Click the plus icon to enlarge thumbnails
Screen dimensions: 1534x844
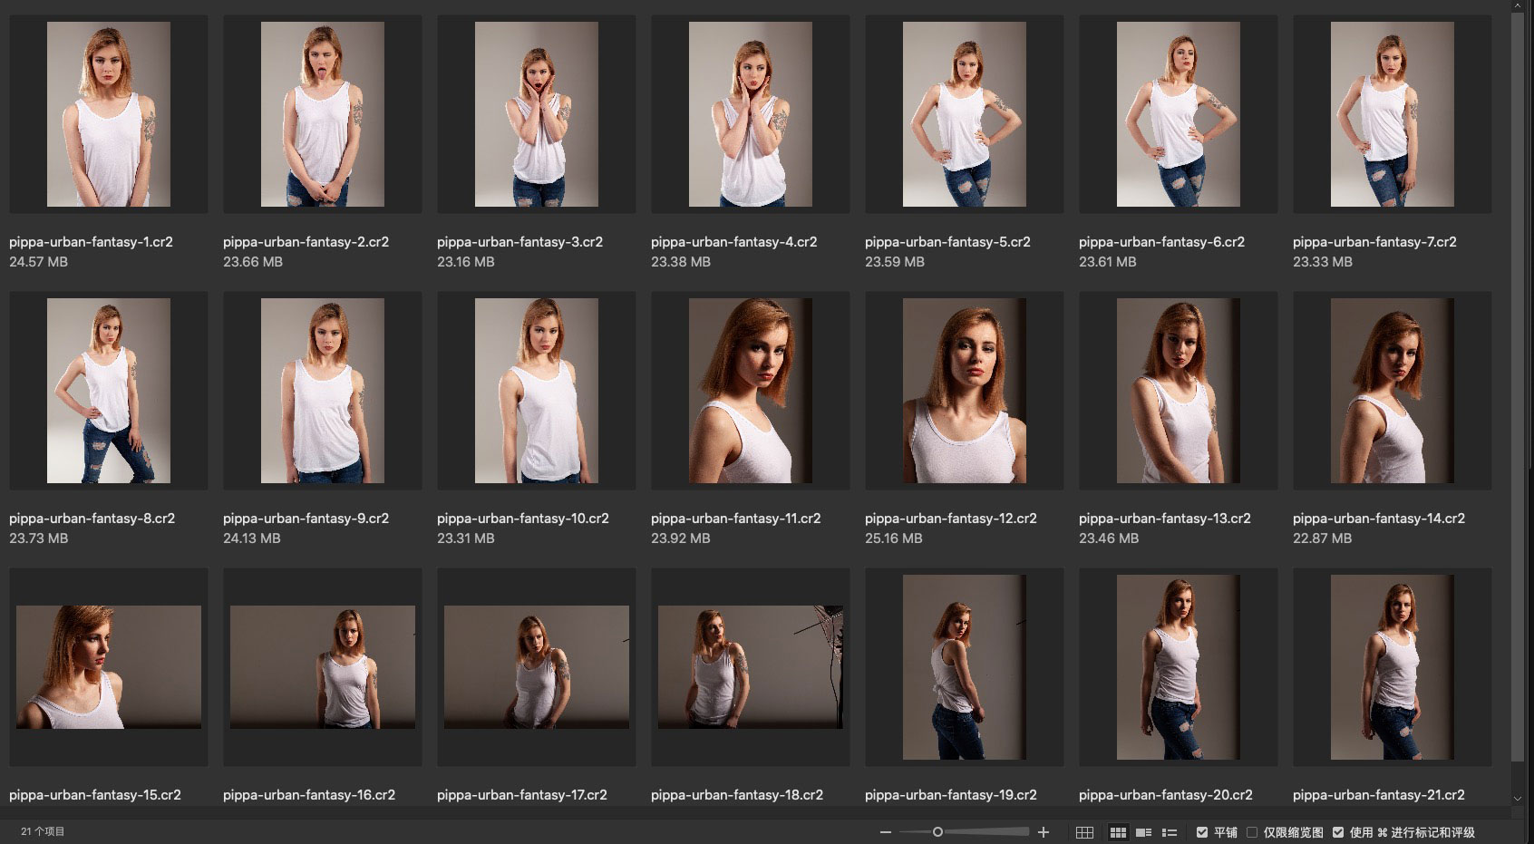1044,832
